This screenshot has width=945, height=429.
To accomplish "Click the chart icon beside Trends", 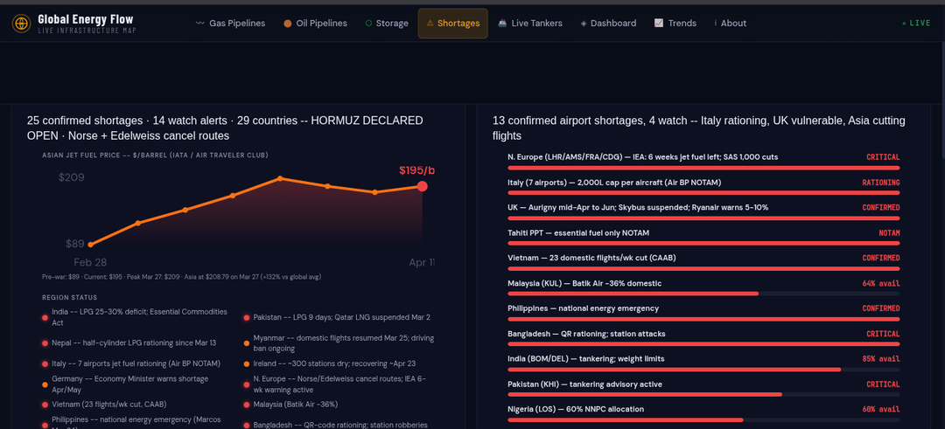I will (x=659, y=24).
